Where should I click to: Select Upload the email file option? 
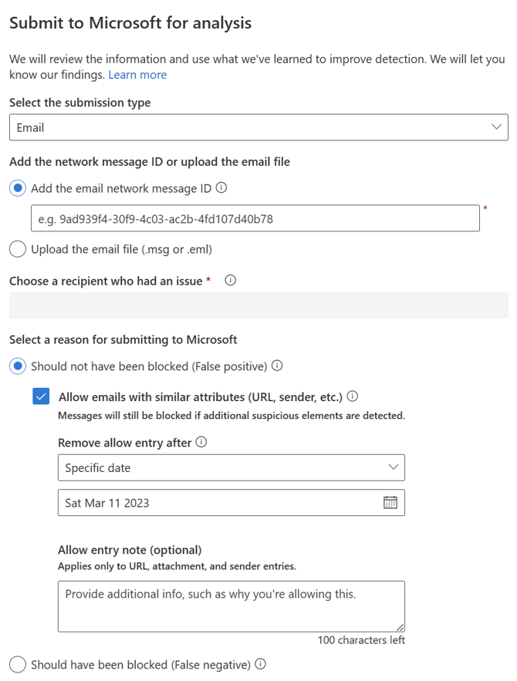coord(18,249)
